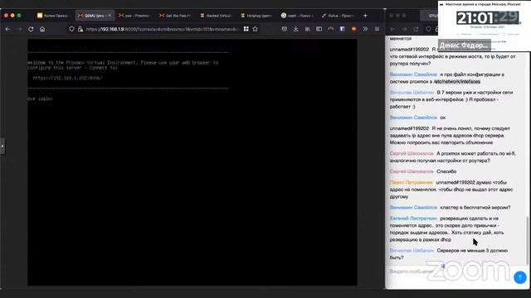Image resolution: width=531 pixels, height=298 pixels.
Task: Click the https://192.168.1.202:8006 URL text in console
Action: 67,78
